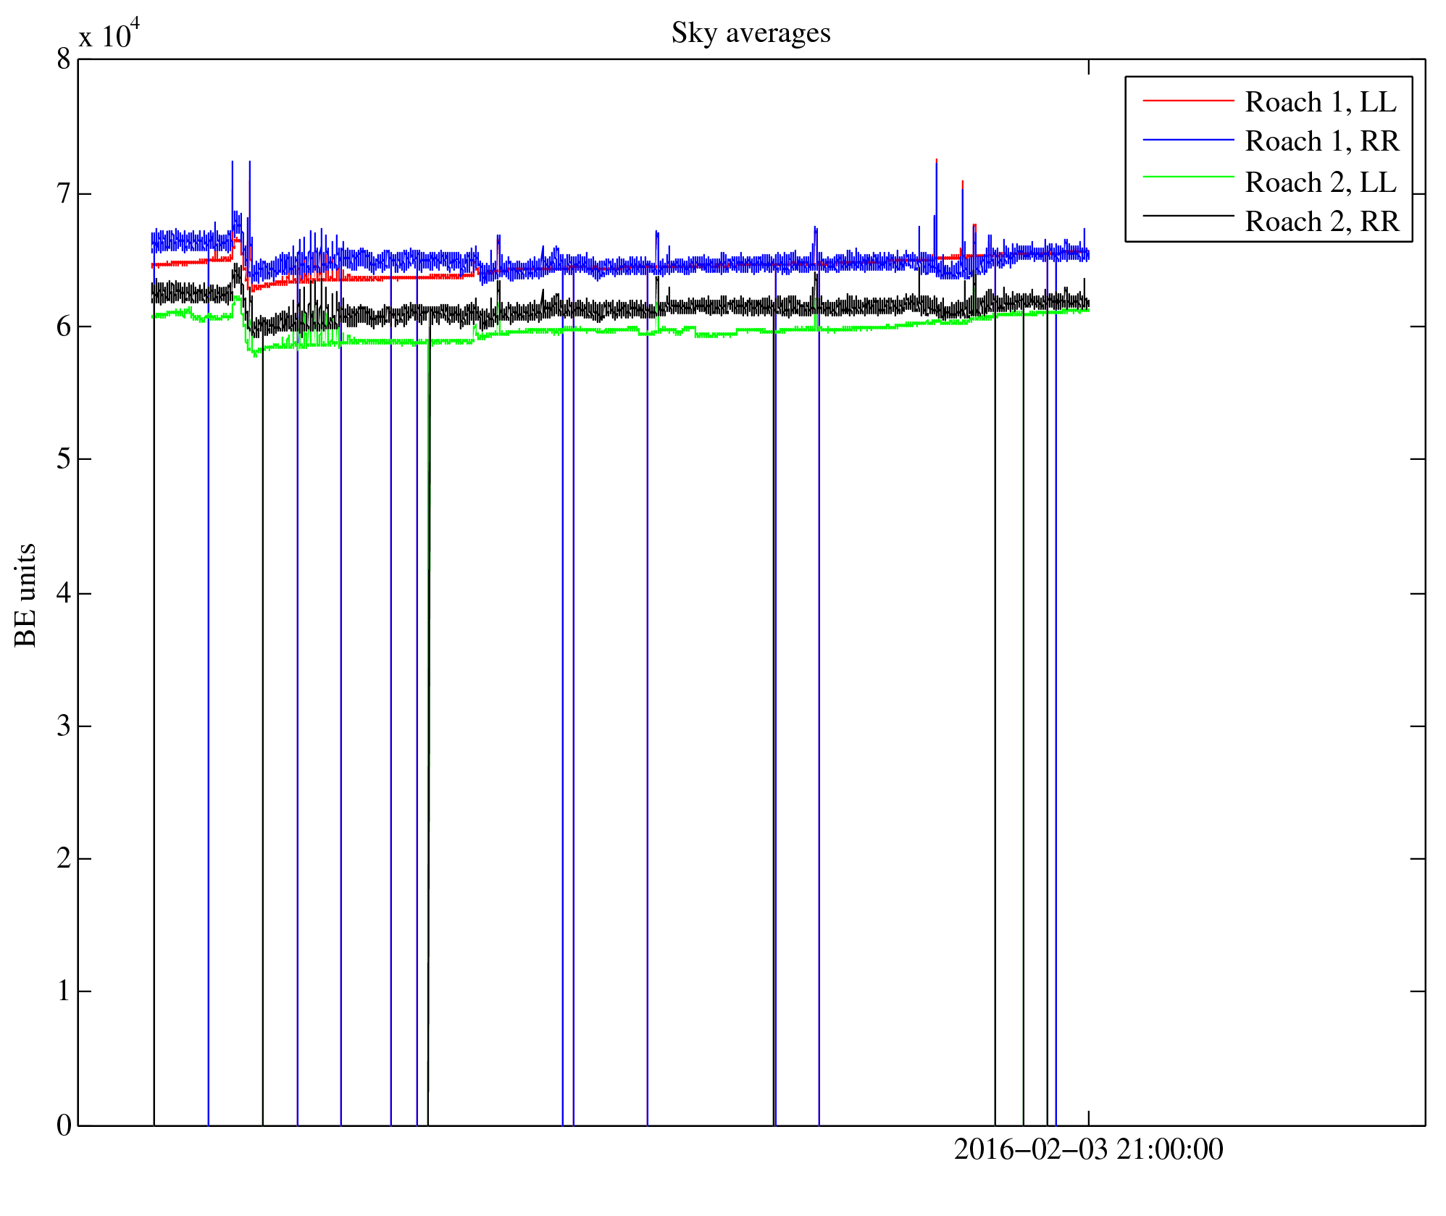Select the "Roach 1, RR" legend text
The width and height of the screenshot is (1446, 1216).
click(x=1321, y=141)
